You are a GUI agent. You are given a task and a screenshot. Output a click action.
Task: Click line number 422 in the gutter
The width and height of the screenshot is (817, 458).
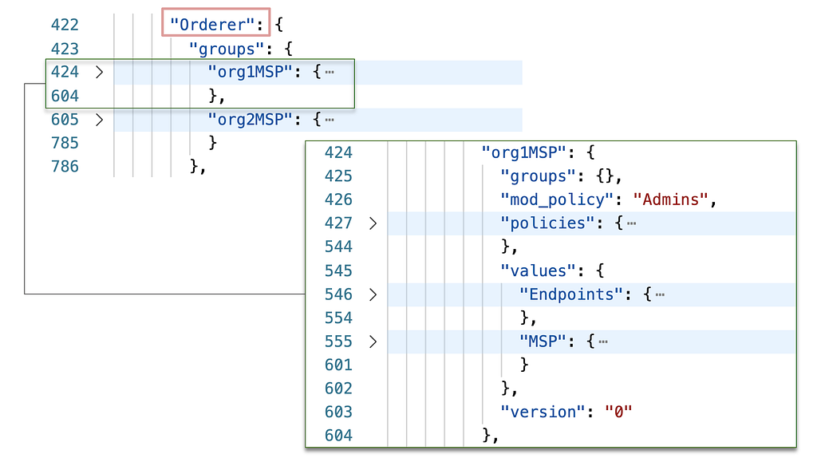[x=65, y=25]
